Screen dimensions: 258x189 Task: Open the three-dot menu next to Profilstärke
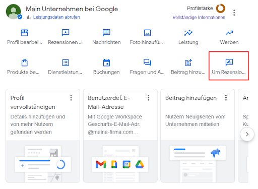coord(234,13)
